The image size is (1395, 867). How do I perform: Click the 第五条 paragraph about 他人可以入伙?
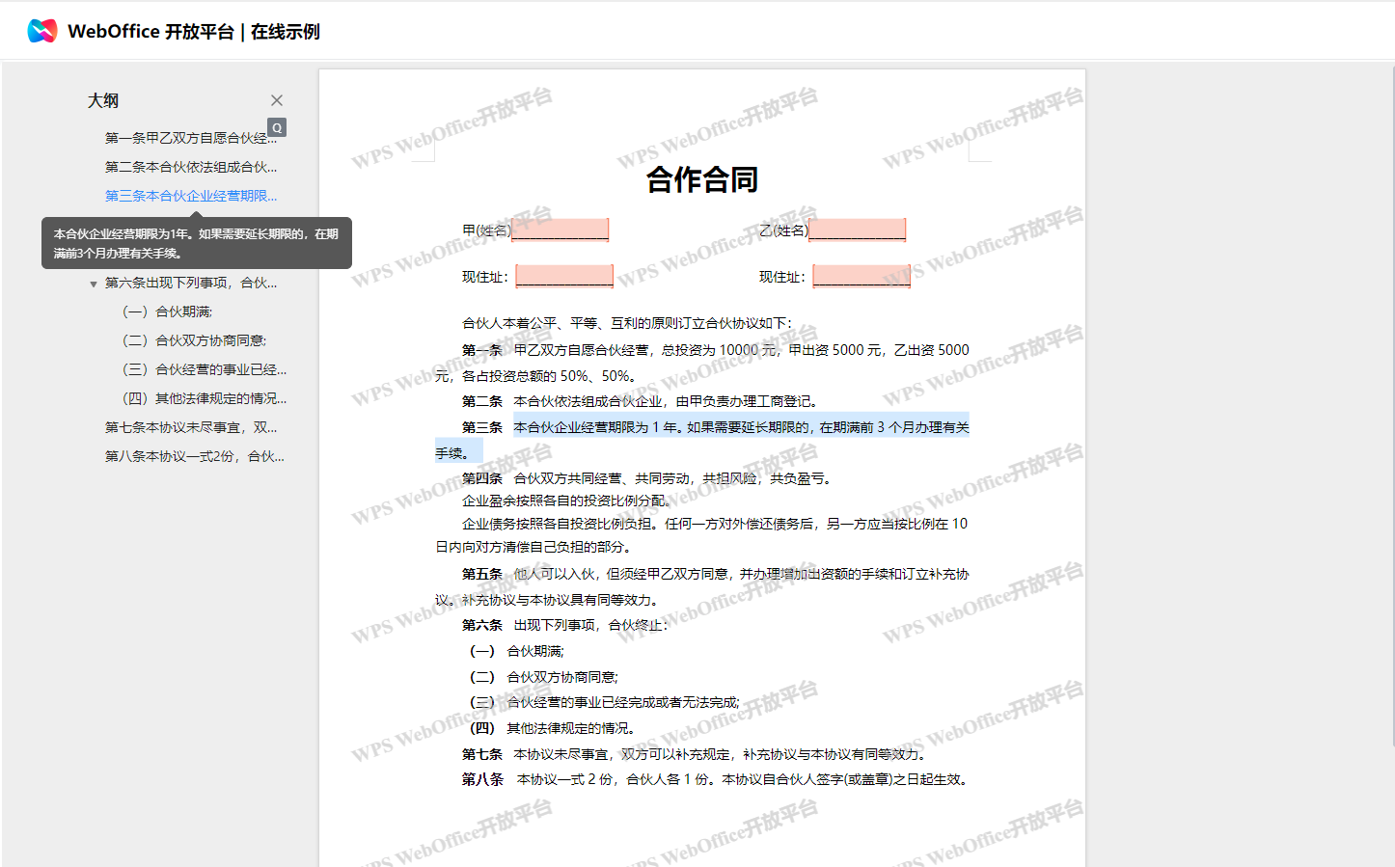coord(702,586)
